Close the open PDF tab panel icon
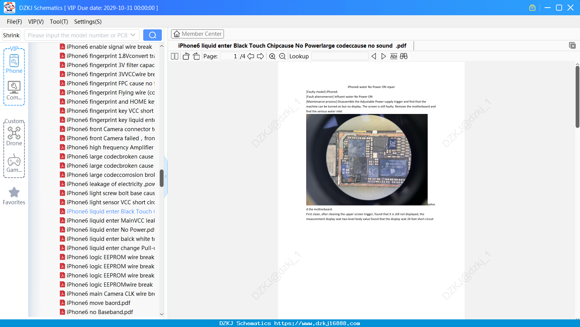Screen dimensions: 580x327 (572, 45)
